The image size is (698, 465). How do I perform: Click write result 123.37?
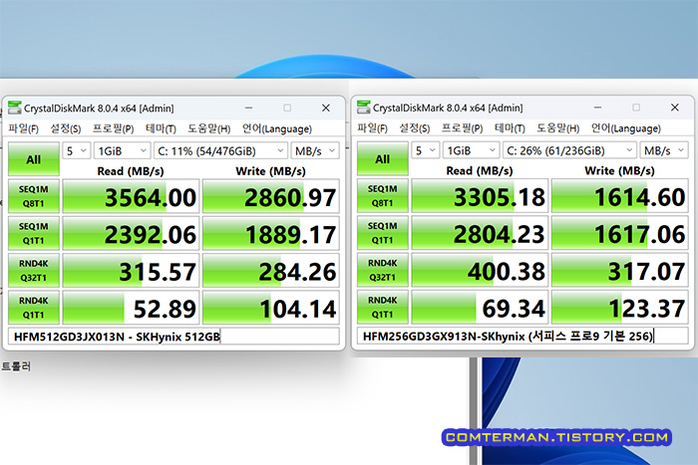coord(619,308)
